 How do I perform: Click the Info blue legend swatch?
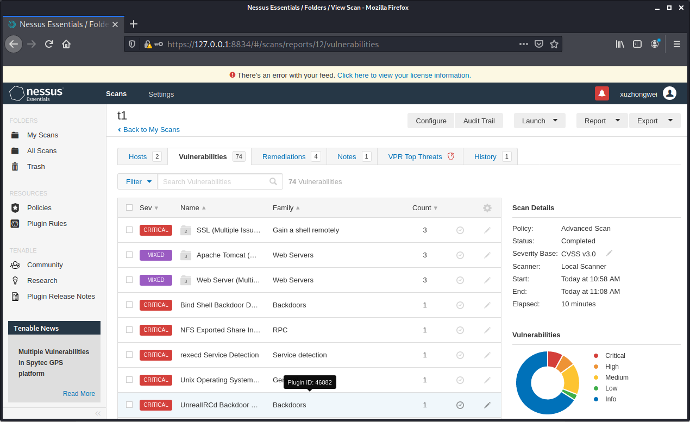596,399
